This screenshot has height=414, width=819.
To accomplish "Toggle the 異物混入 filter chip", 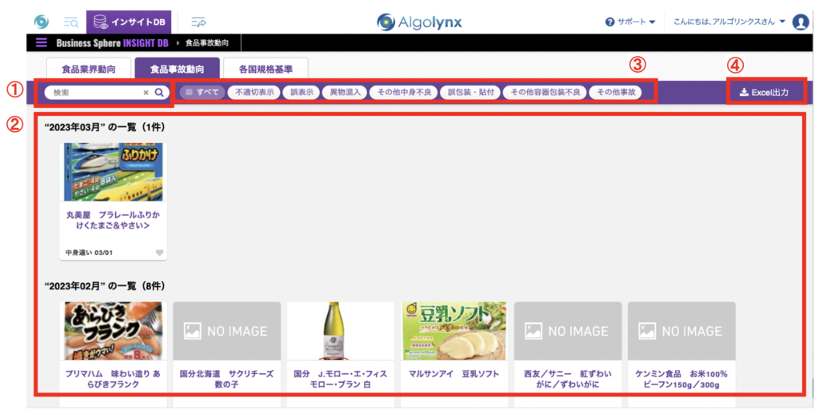I will click(346, 93).
